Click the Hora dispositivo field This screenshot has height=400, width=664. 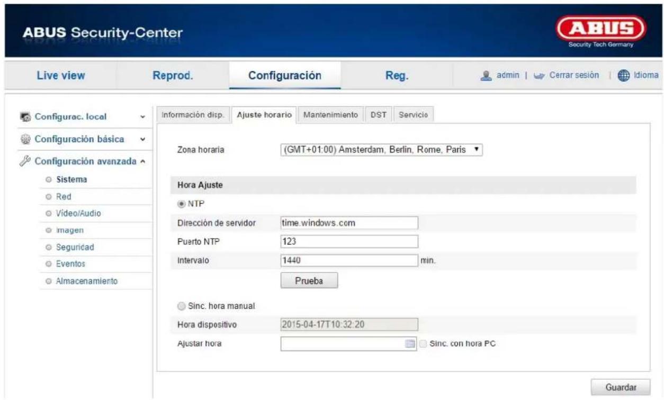(349, 324)
